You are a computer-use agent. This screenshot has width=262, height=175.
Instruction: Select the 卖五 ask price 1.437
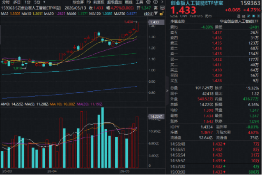[217, 32]
